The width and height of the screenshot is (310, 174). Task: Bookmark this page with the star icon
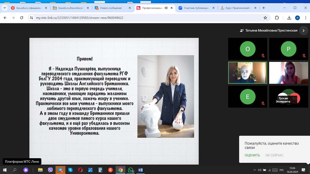click(x=265, y=18)
